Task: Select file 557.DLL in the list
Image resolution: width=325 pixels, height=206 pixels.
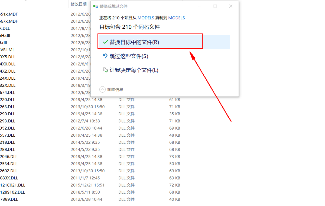Action: [8, 135]
